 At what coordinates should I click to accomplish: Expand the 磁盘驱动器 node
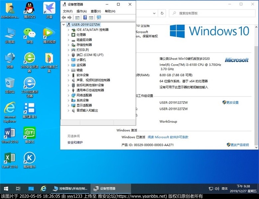[x=68, y=40]
